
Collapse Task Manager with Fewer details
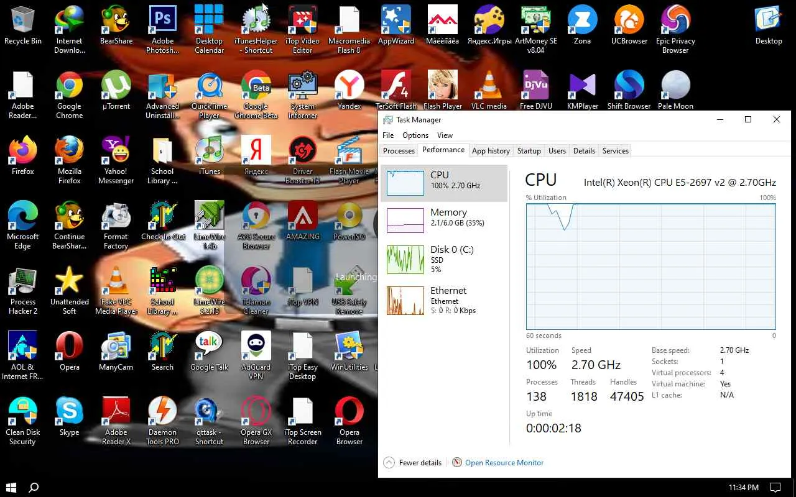coord(413,463)
